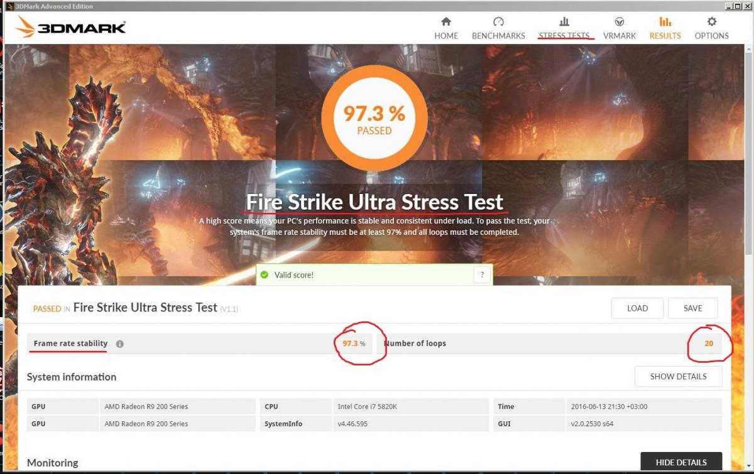754x474 pixels.
Task: Click the green valid score checkmark
Action: (x=265, y=275)
